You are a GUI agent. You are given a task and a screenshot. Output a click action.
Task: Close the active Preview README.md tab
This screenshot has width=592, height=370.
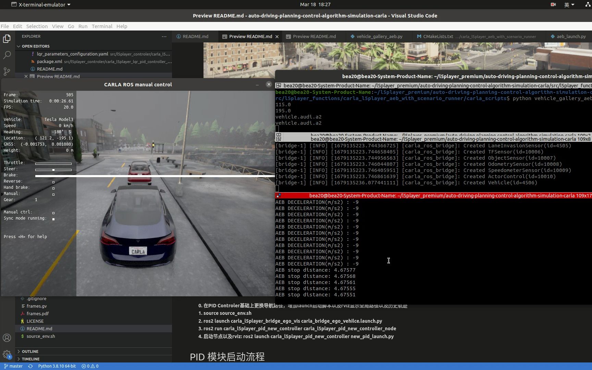point(277,37)
